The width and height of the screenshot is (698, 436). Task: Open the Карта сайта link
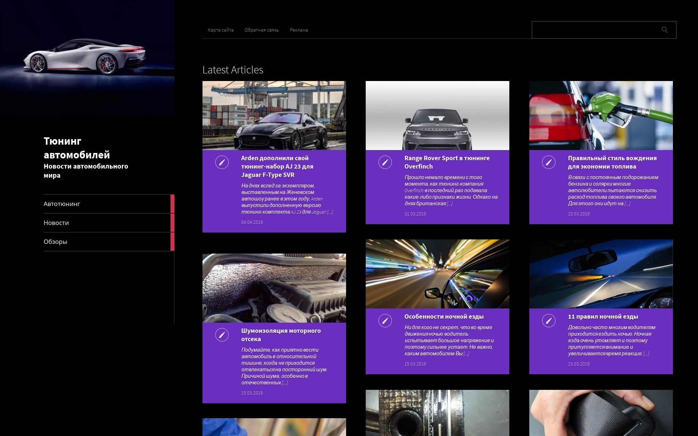coord(221,30)
